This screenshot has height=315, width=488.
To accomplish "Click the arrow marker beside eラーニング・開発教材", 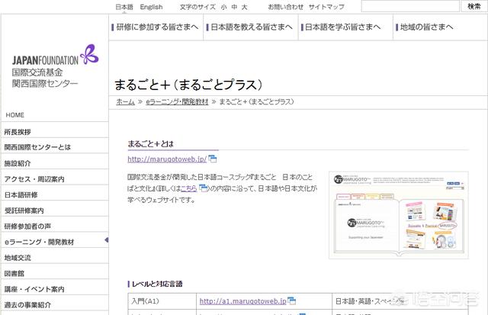I will 107,240.
